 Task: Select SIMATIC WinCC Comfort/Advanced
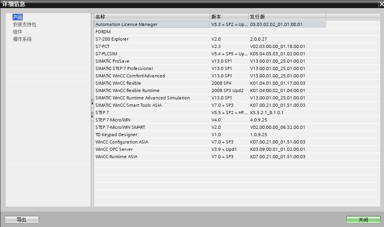click(130, 76)
